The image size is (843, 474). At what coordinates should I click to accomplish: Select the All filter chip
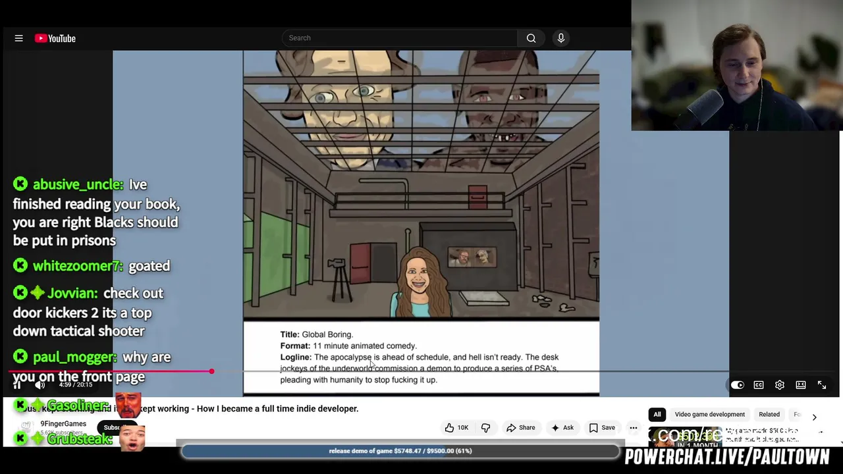[x=657, y=414]
